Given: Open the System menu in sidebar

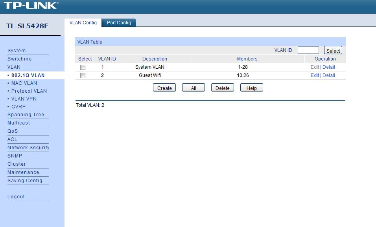Looking at the screenshot, I should (x=17, y=51).
